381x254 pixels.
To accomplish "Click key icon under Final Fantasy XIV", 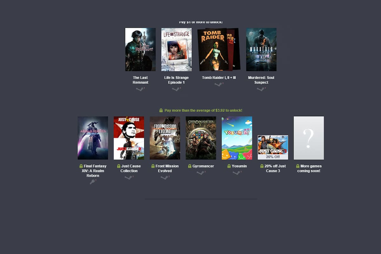I will (x=92, y=182).
